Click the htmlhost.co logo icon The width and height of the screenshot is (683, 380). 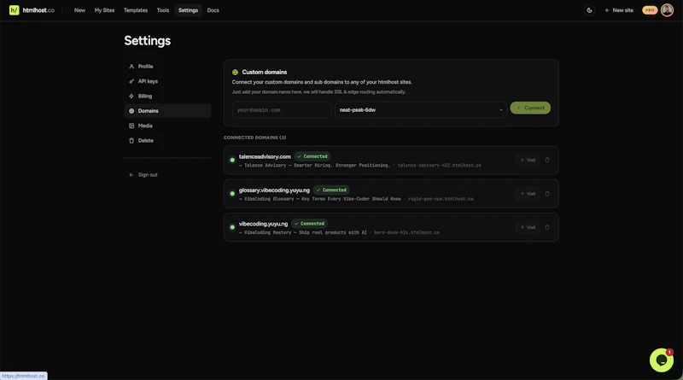[14, 10]
